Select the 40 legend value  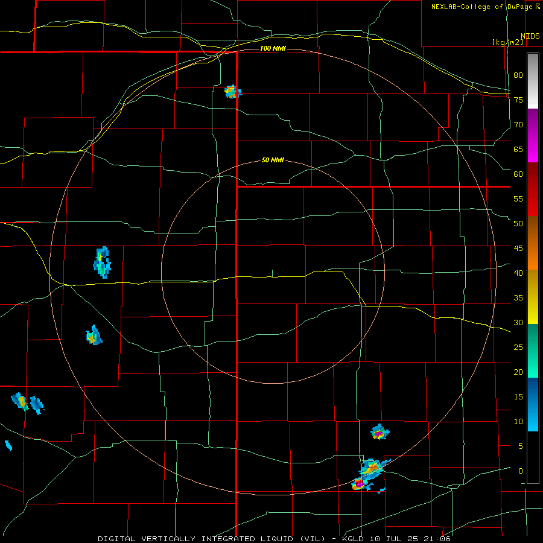(518, 273)
